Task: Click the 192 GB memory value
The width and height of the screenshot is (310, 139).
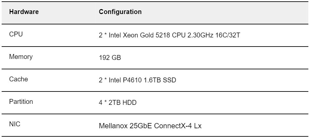Action: (x=110, y=58)
